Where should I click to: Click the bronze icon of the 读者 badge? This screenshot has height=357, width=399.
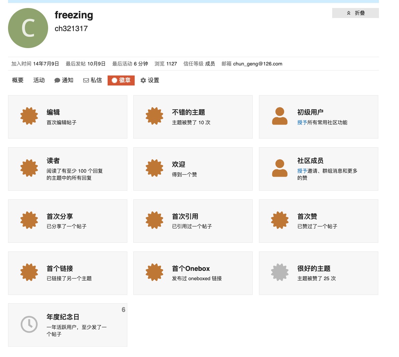pyautogui.click(x=29, y=168)
